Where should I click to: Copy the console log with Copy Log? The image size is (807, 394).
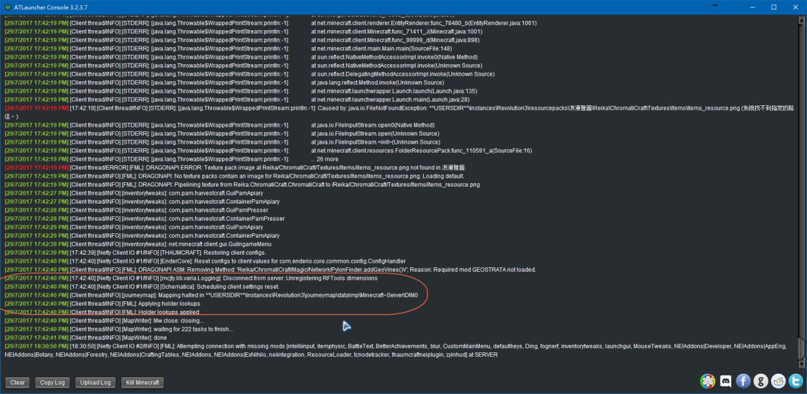pyautogui.click(x=52, y=383)
